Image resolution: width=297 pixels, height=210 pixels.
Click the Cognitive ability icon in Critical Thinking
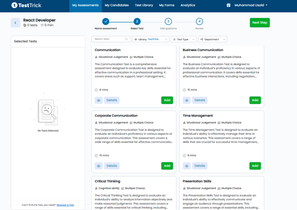[96, 188]
